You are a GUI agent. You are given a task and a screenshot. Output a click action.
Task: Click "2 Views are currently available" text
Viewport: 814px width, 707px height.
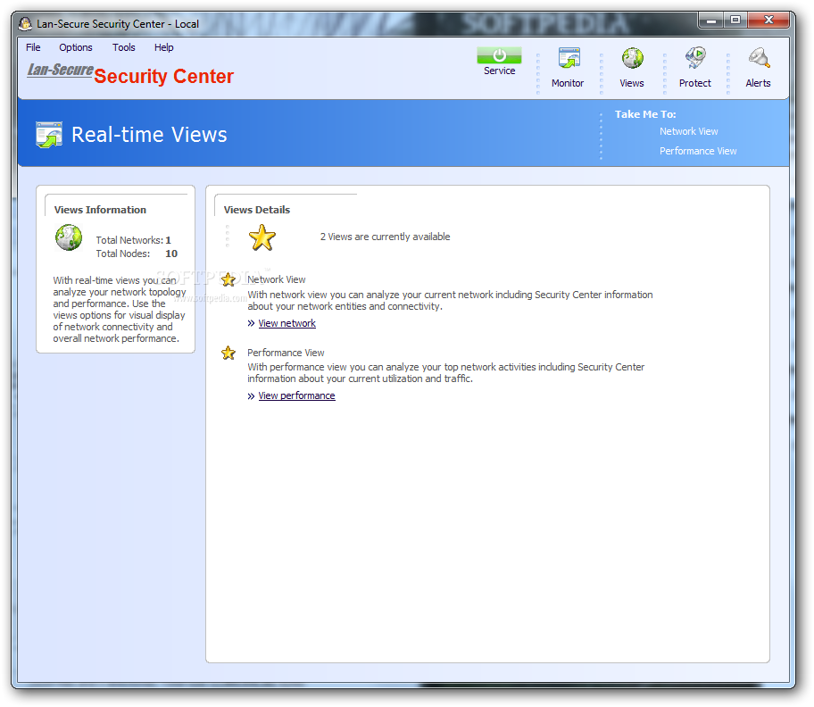click(x=386, y=237)
